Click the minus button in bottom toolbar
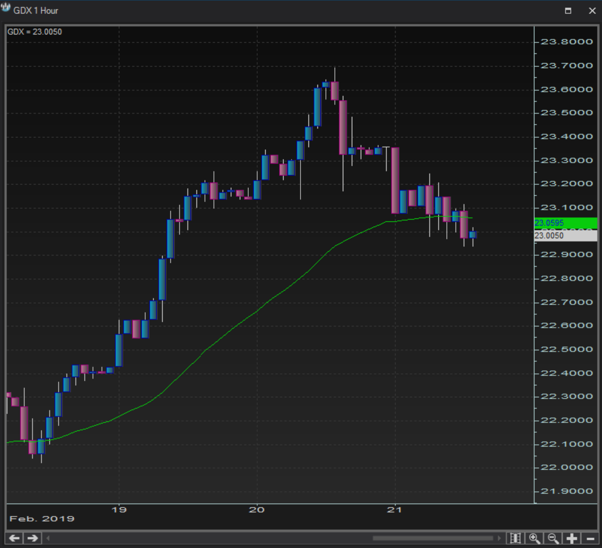Viewport: 602px width, 548px height. (590, 538)
